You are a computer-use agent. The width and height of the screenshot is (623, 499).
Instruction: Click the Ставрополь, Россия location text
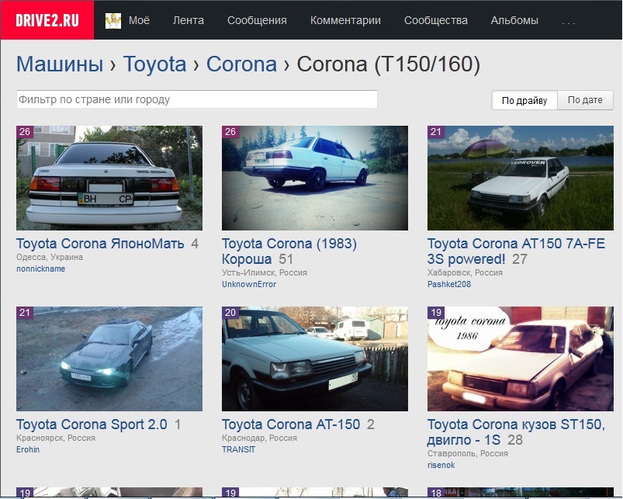(x=468, y=453)
